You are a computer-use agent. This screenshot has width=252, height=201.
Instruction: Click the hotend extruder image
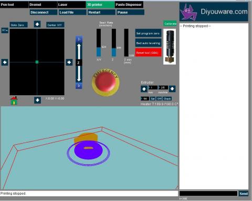click(170, 47)
